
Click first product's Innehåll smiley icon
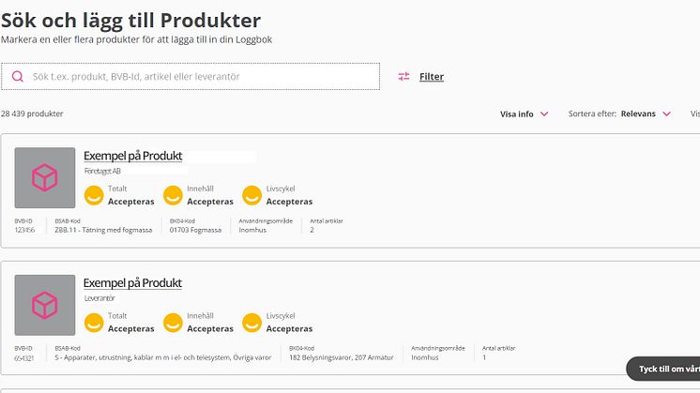coord(173,195)
